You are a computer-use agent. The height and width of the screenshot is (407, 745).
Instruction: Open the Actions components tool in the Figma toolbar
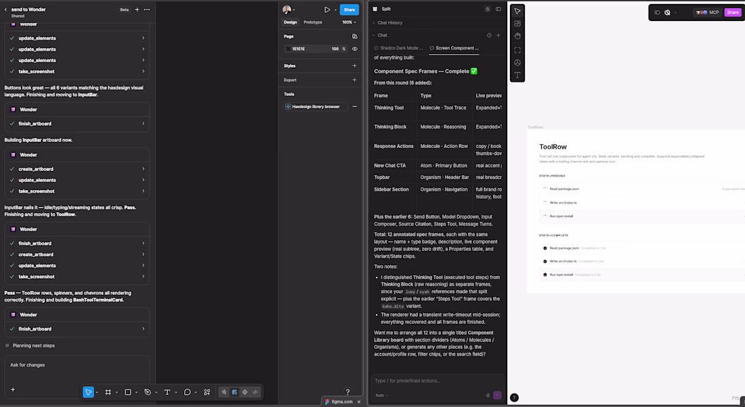pyautogui.click(x=207, y=392)
